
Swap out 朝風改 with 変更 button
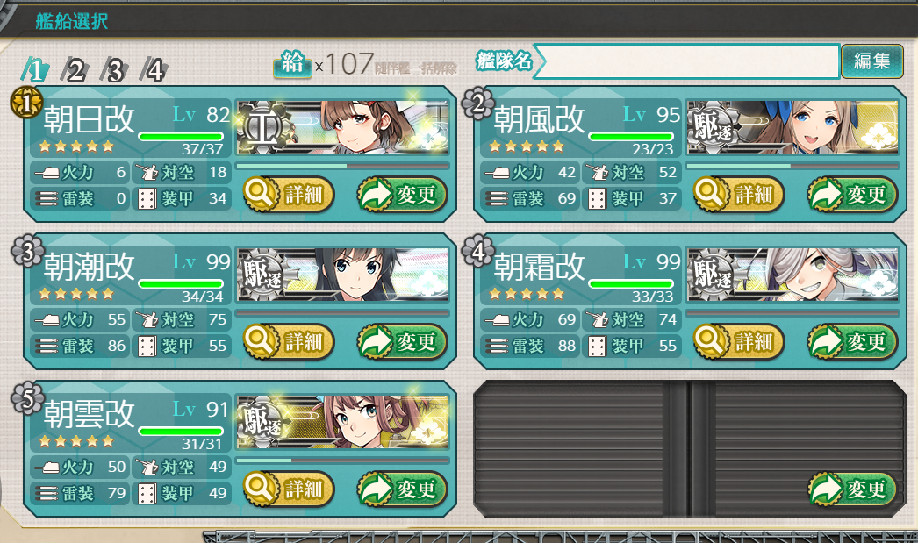tap(852, 194)
